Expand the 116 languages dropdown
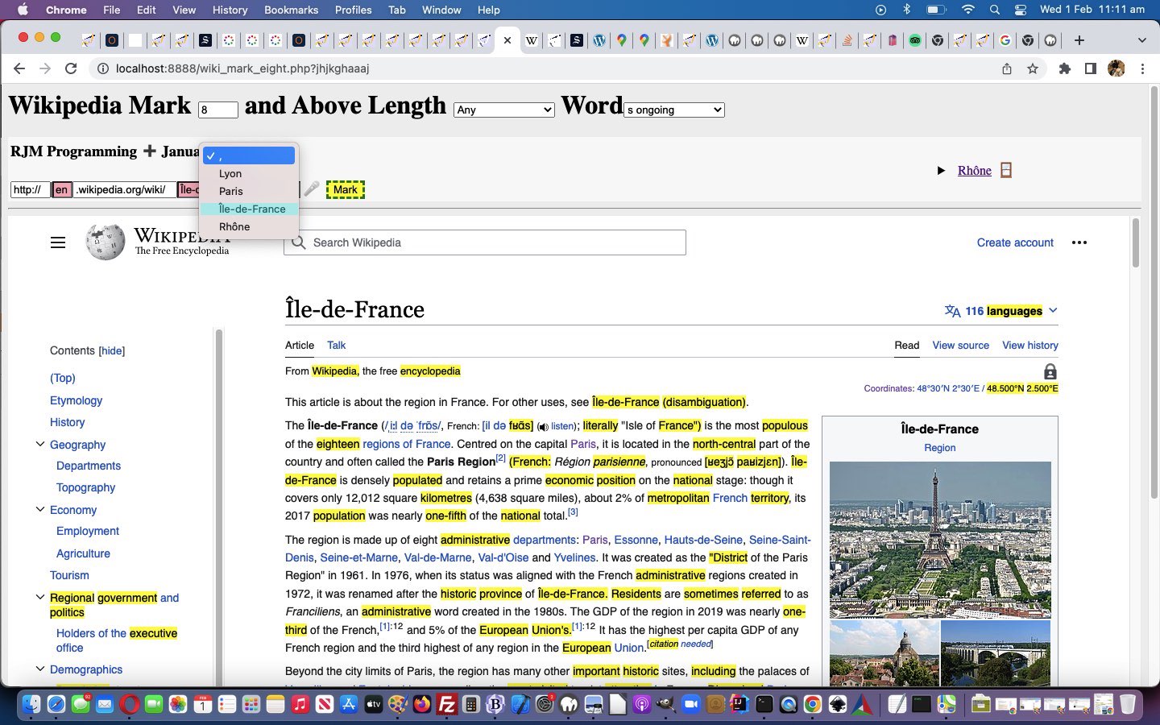 click(x=1000, y=311)
